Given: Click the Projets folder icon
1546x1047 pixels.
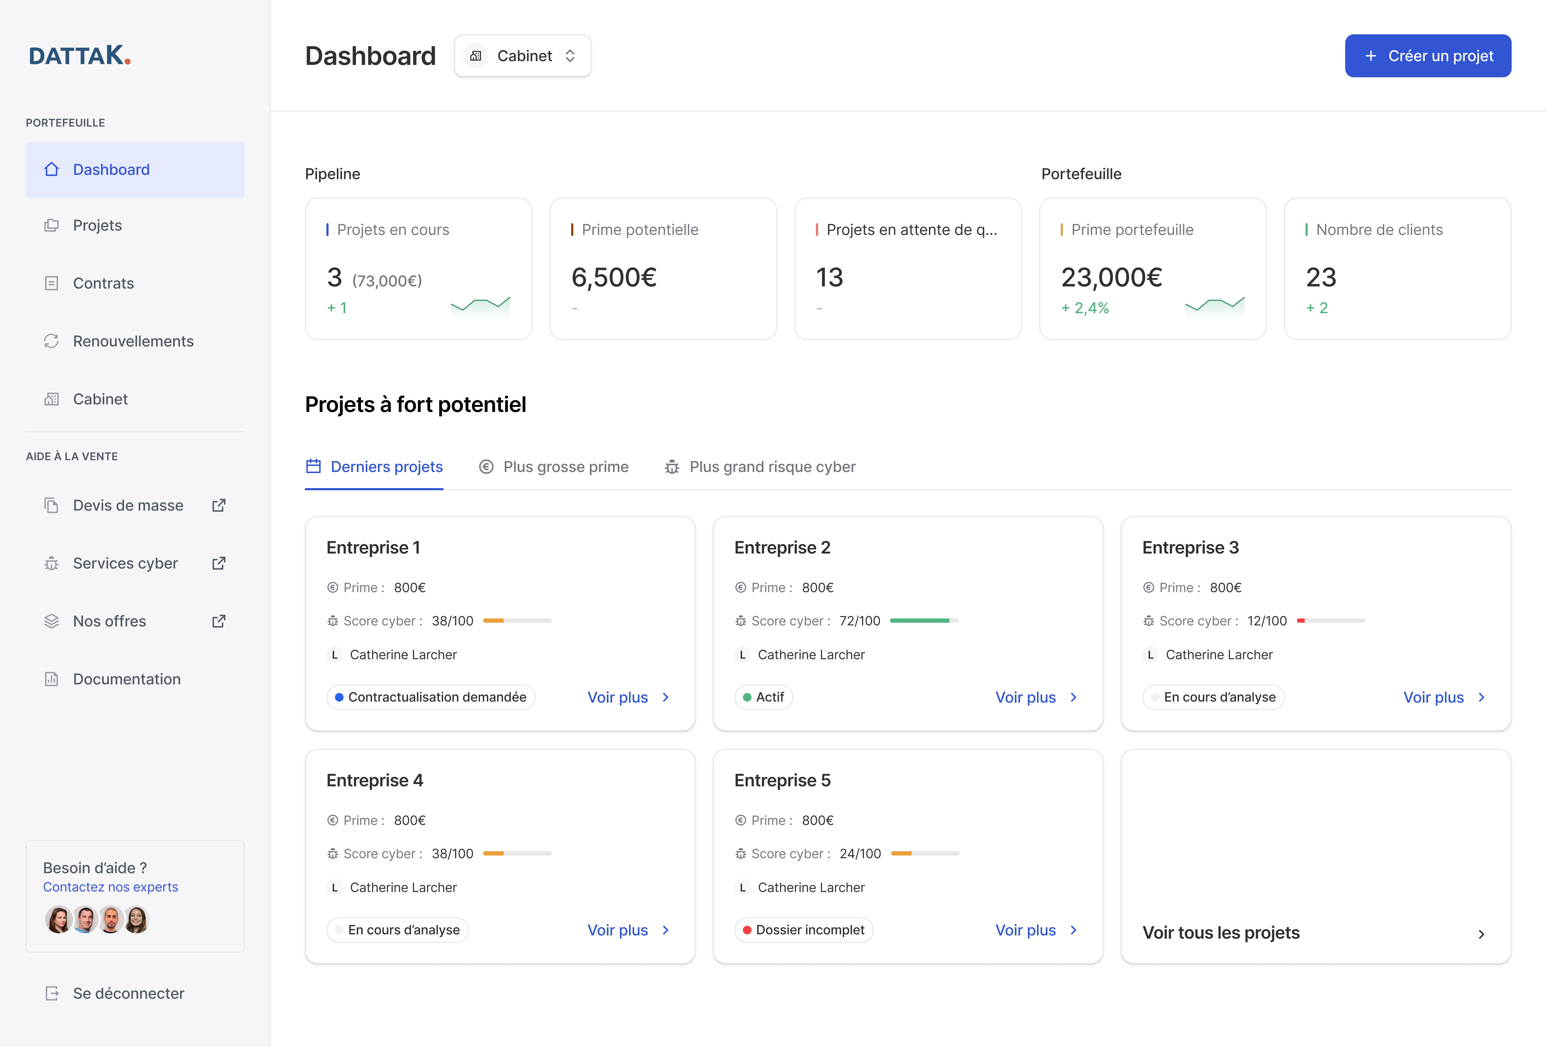Looking at the screenshot, I should point(51,225).
